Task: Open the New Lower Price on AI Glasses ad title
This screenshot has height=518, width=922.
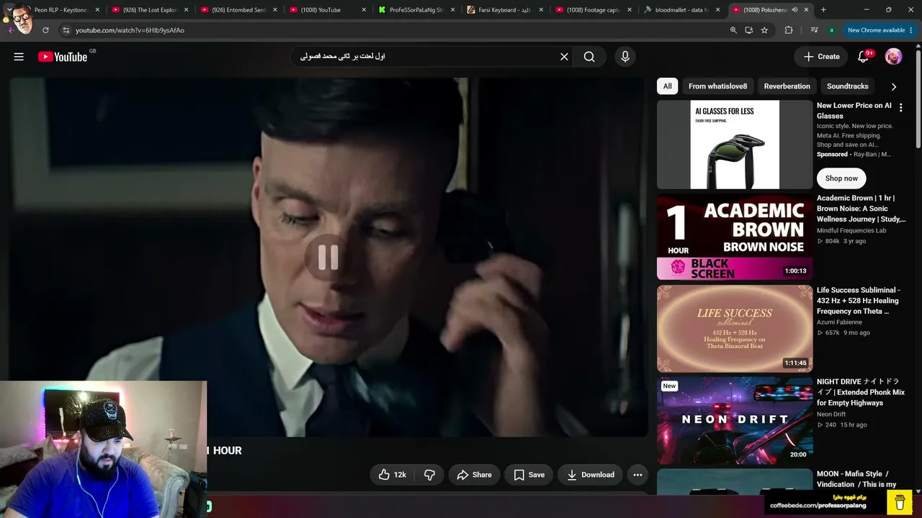Action: [854, 111]
